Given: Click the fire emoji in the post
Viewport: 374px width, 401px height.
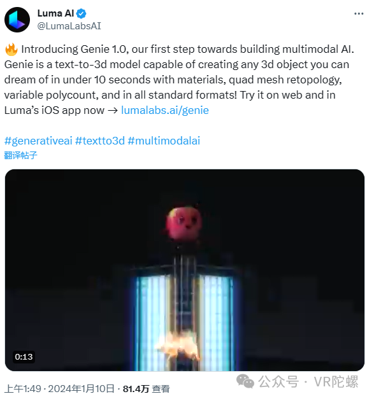Looking at the screenshot, I should tap(11, 50).
